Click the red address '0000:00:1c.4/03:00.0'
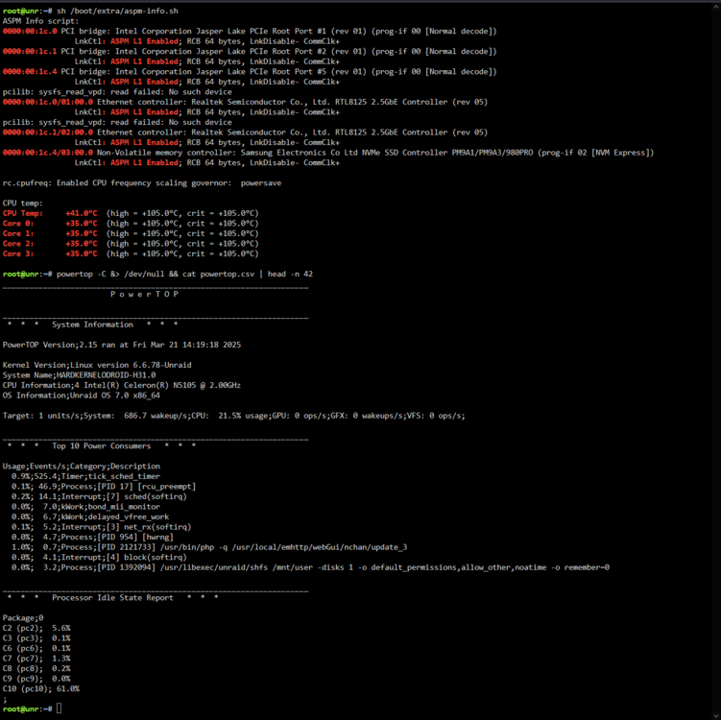 click(47, 153)
